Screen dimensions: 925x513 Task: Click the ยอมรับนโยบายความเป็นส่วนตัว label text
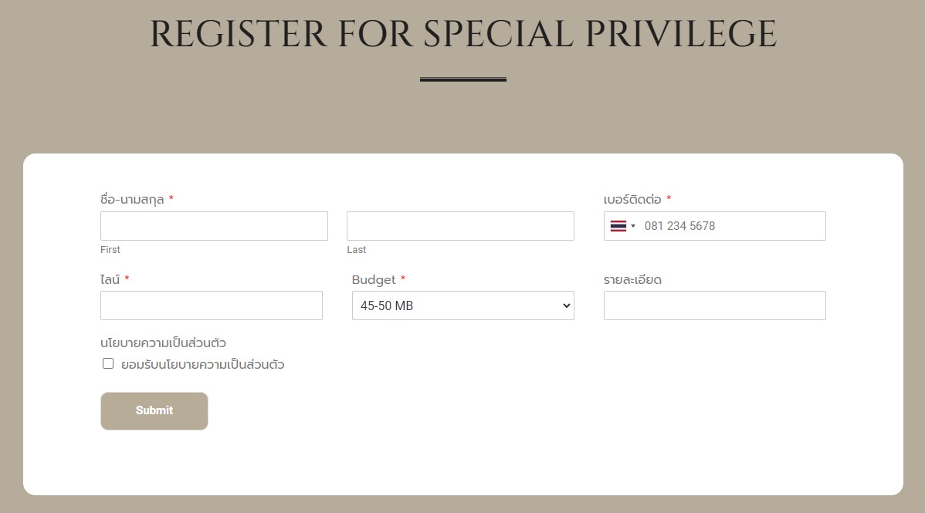coord(203,364)
